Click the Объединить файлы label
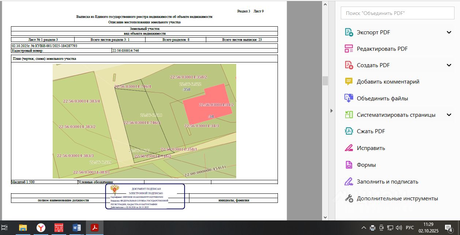This screenshot has height=235, width=460. pyautogui.click(x=382, y=99)
